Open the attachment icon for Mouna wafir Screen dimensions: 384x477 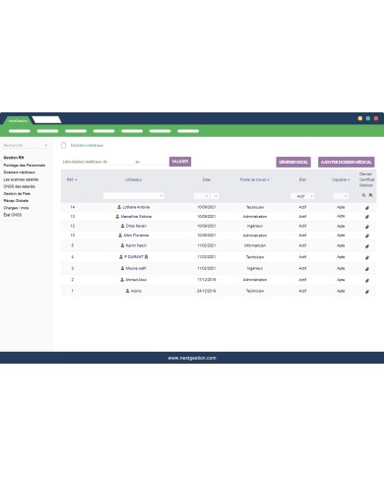click(367, 269)
